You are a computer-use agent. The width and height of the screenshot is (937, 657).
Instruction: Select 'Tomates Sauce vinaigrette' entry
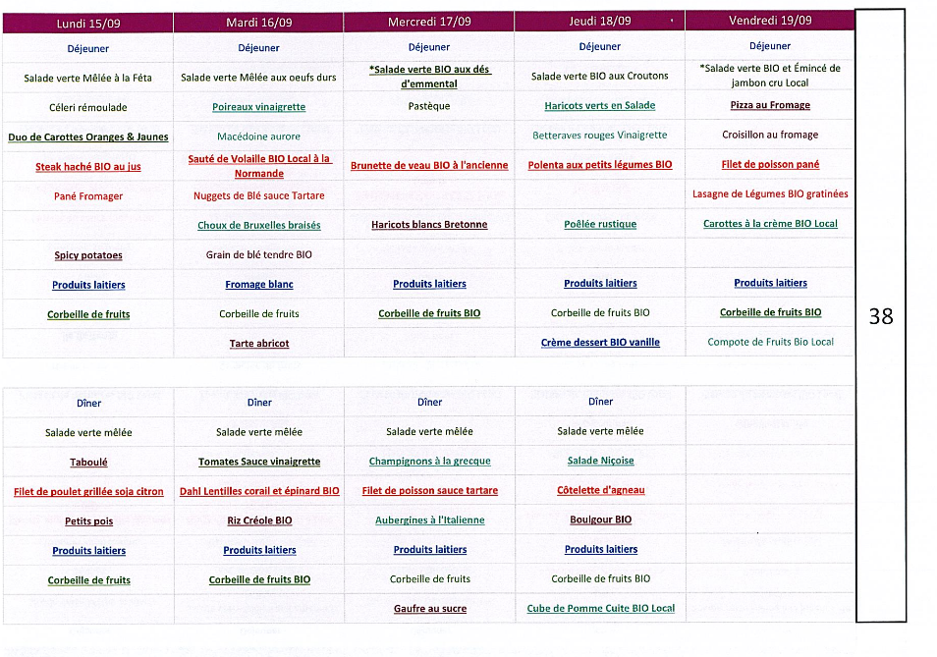point(258,462)
